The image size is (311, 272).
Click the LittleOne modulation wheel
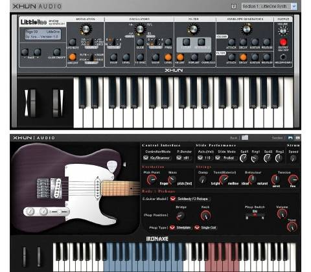click(56, 103)
